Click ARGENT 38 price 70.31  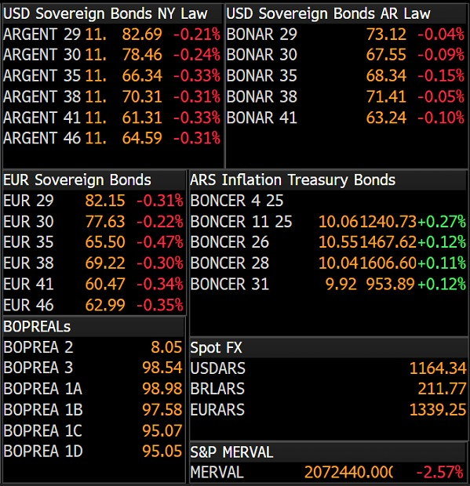(x=142, y=96)
